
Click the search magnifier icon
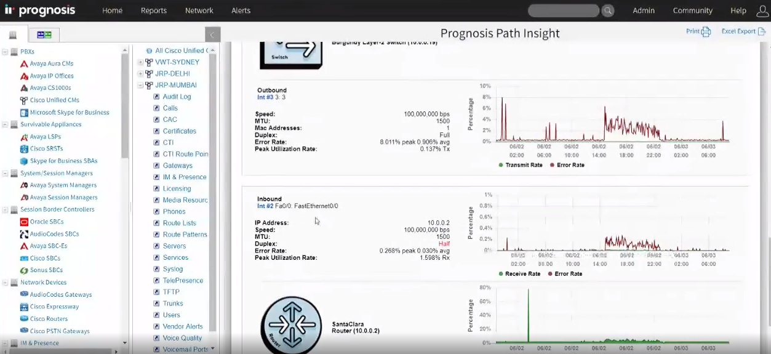(x=607, y=10)
